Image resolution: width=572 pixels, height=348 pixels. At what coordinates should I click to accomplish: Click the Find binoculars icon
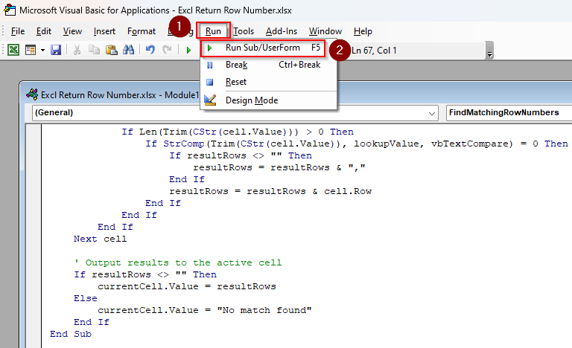pyautogui.click(x=128, y=50)
